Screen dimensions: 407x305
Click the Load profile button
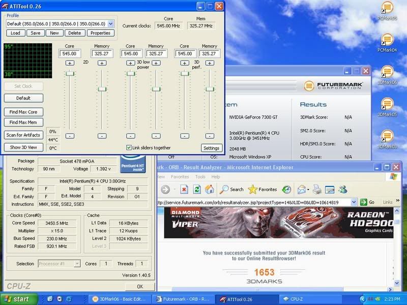(15, 33)
